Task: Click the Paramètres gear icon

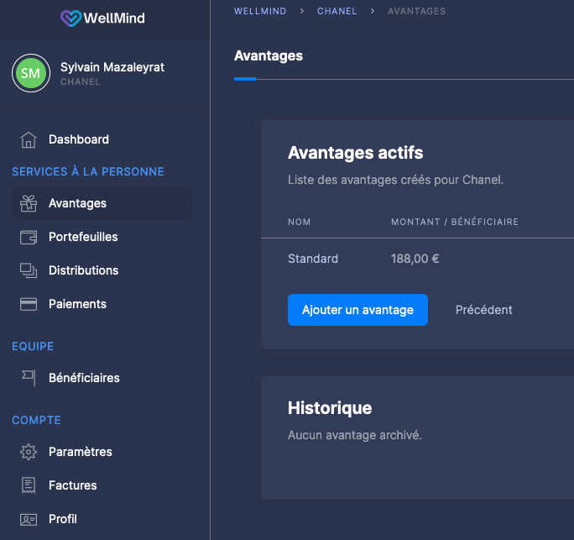Action: (29, 452)
